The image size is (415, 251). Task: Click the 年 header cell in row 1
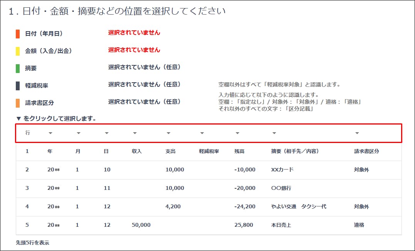coord(50,151)
